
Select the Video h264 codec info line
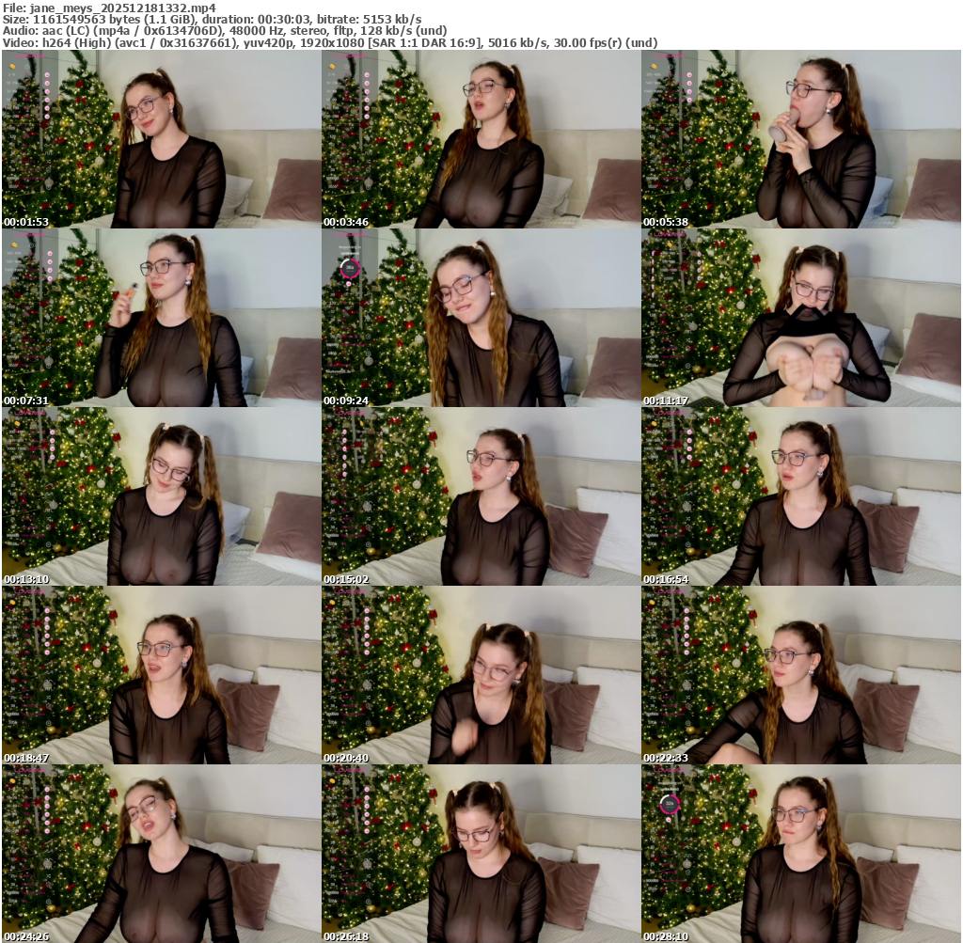tap(329, 42)
